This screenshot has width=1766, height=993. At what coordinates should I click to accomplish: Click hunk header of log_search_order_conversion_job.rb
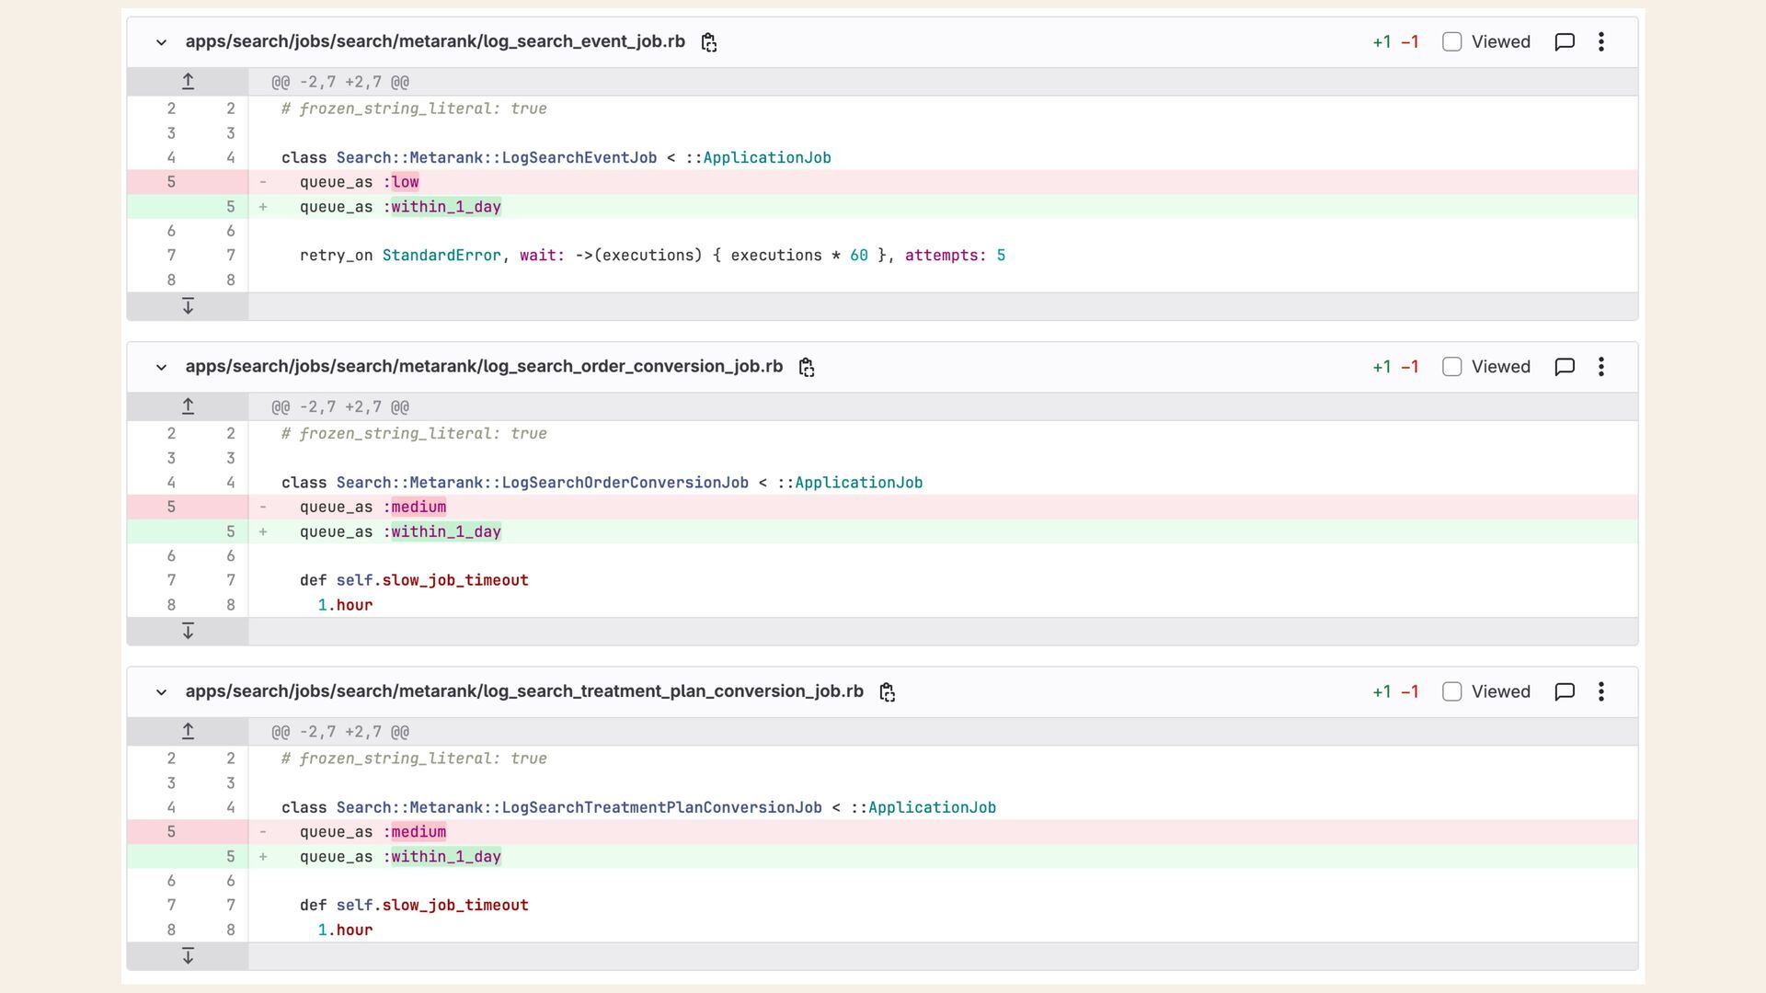340,406
